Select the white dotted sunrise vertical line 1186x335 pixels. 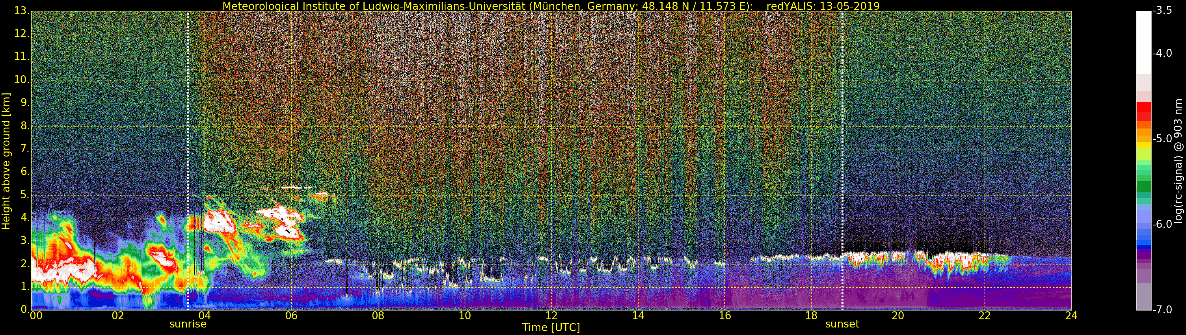point(188,160)
